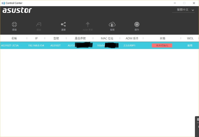Sort by the MAC 位址 column header
This screenshot has height=137, width=199.
pos(107,38)
